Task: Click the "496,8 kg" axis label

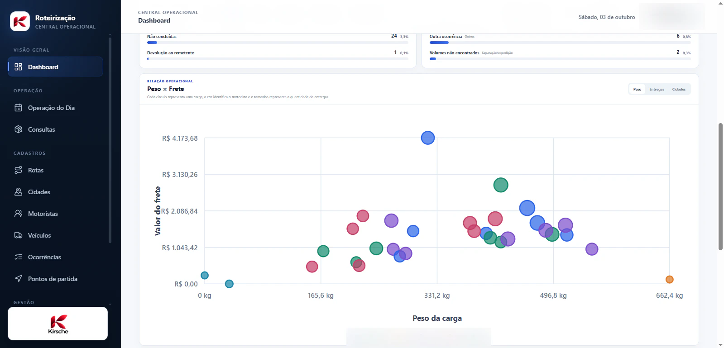Action: (553, 296)
